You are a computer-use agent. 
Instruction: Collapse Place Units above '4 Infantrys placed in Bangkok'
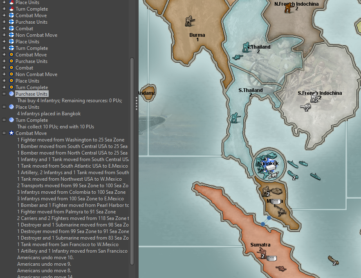tap(4, 107)
